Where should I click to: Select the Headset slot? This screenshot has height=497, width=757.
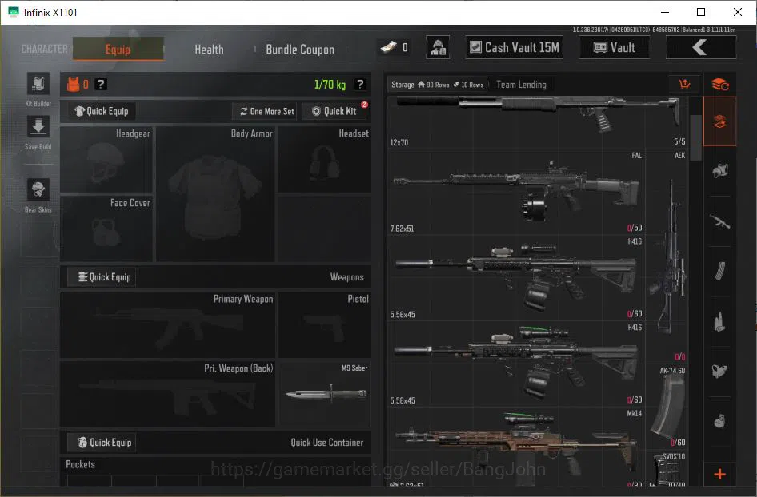click(325, 160)
